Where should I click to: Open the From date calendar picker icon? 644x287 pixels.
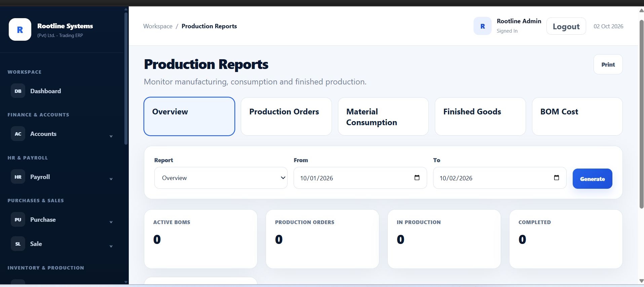[417, 178]
